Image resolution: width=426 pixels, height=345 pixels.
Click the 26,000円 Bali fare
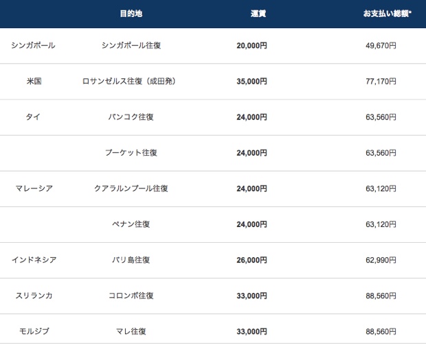(x=252, y=260)
